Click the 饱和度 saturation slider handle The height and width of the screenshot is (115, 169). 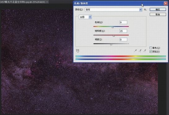point(114,36)
